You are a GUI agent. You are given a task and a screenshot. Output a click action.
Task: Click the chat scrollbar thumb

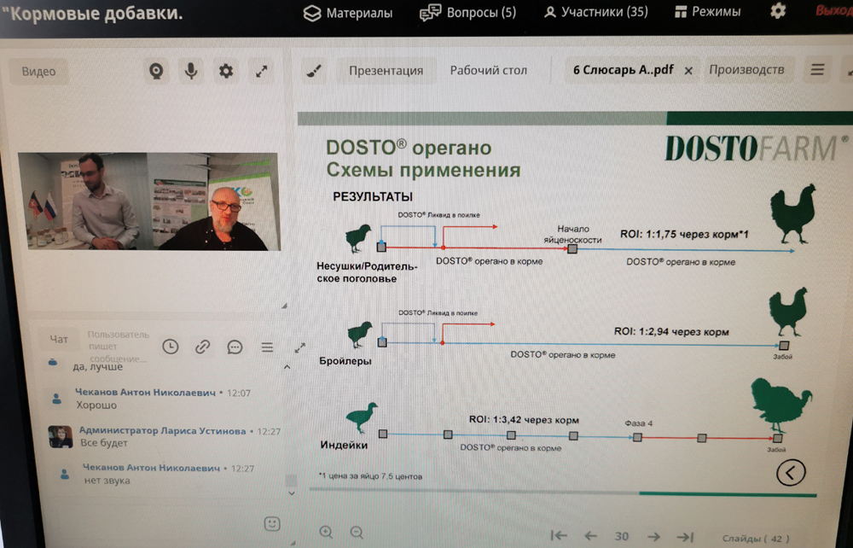(291, 480)
